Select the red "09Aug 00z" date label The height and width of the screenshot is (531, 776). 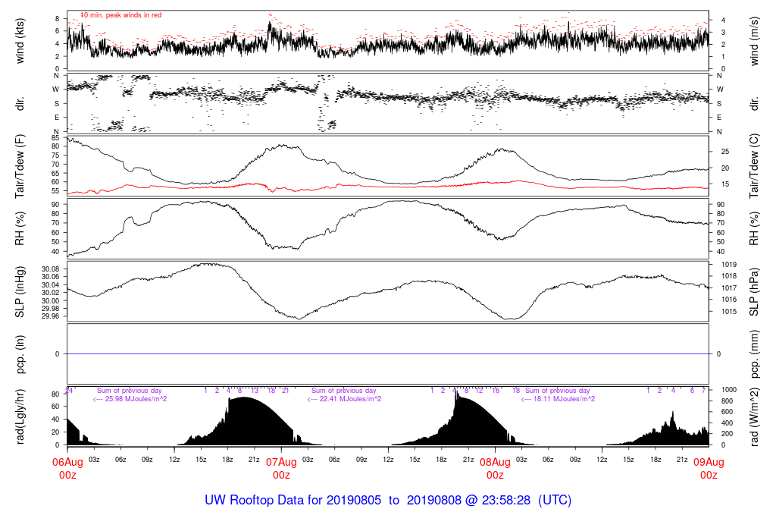point(709,468)
